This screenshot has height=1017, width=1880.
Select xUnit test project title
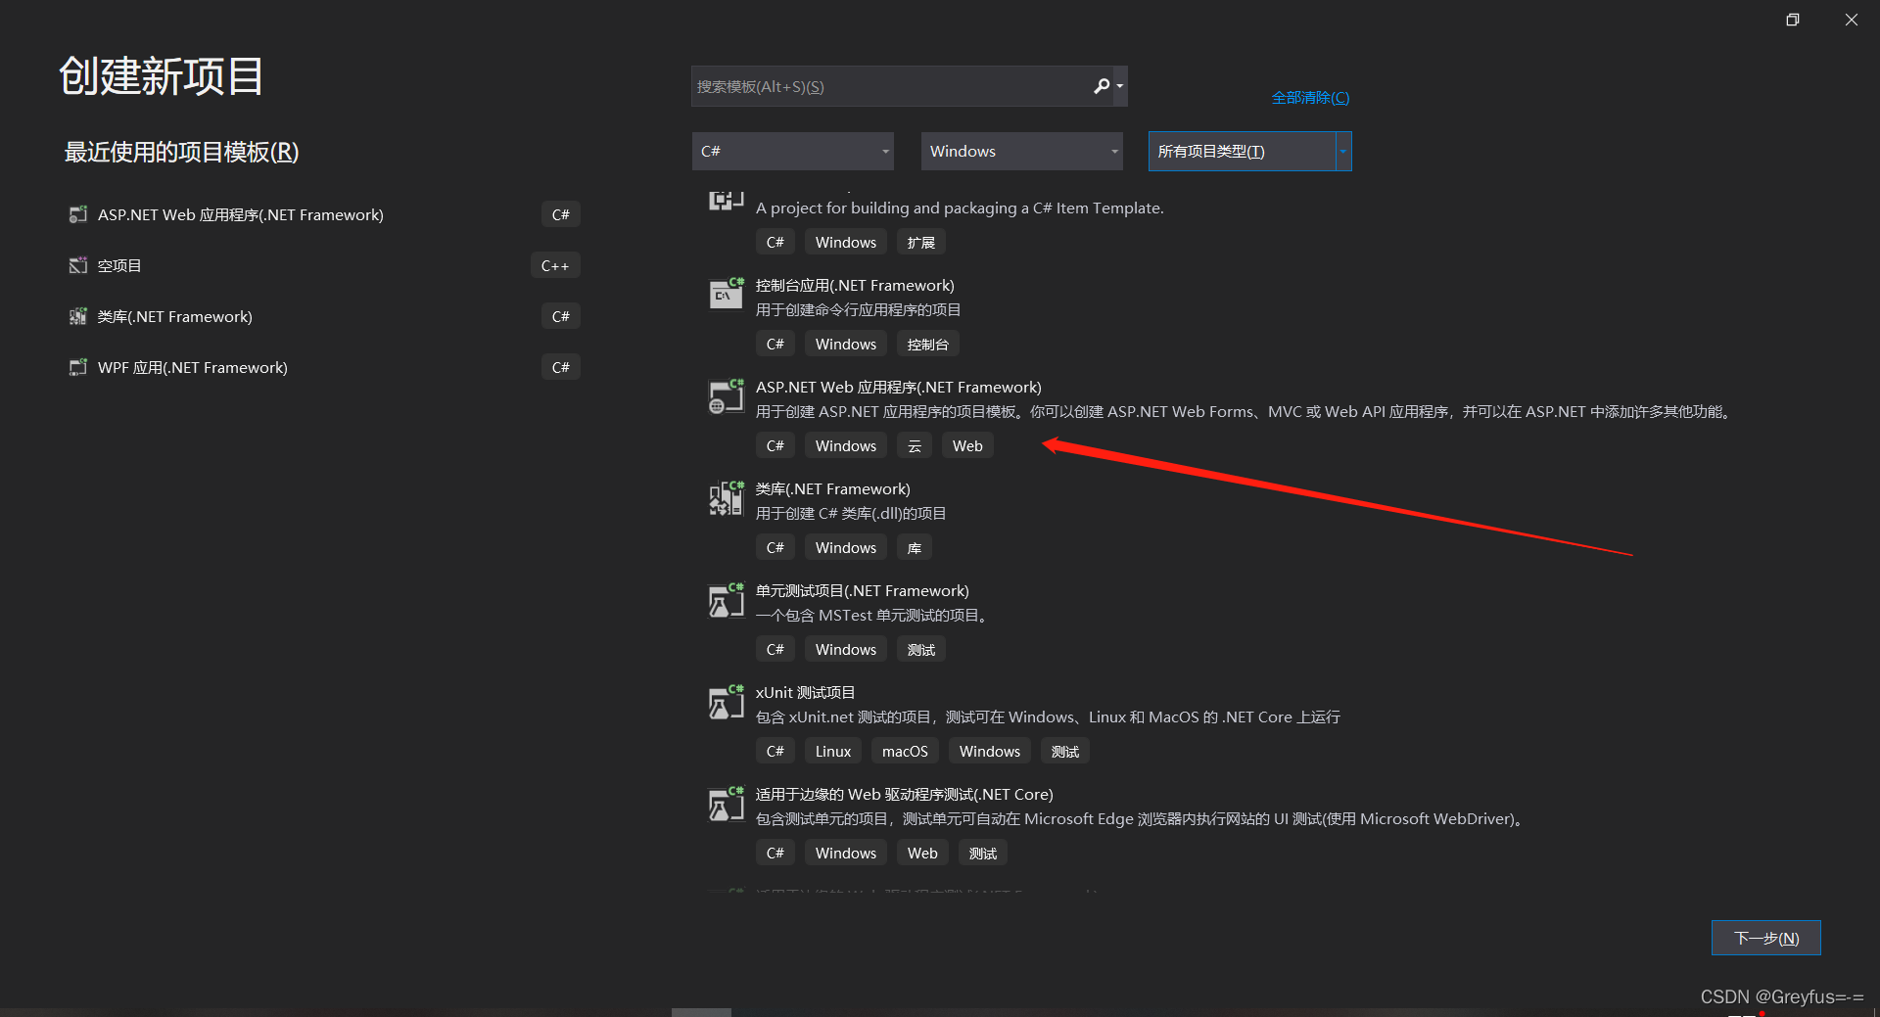(x=806, y=693)
